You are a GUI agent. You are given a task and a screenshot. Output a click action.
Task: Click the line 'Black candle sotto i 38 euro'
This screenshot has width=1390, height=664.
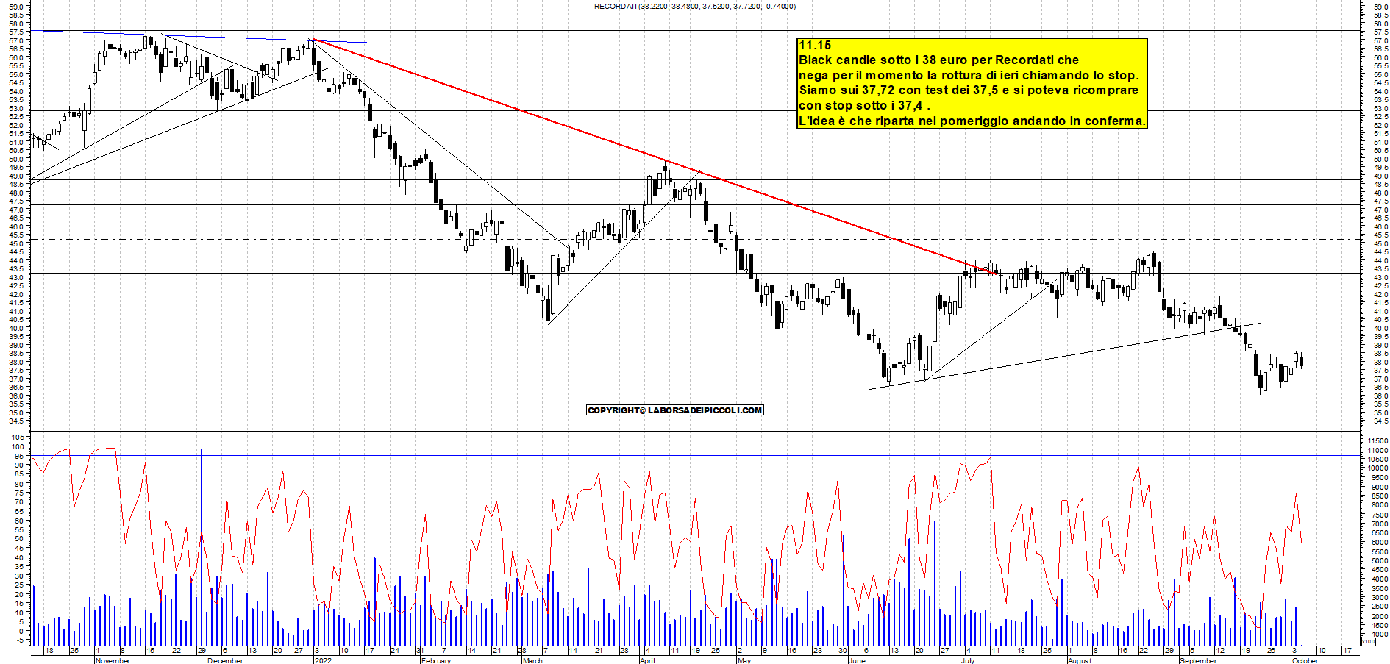(x=939, y=60)
